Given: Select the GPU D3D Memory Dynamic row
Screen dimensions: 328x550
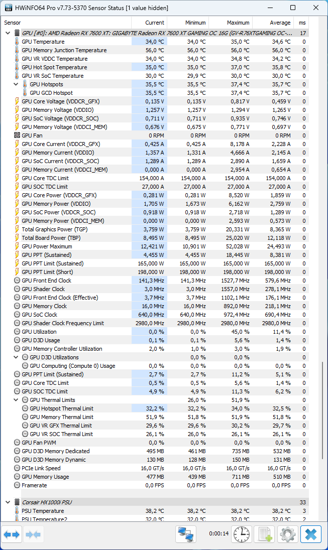Looking at the screenshot, I should click(155, 460).
